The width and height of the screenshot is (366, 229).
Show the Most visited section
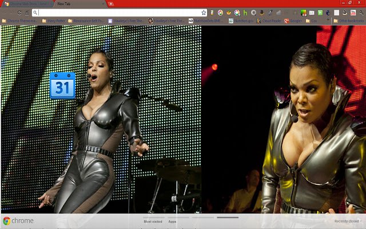coord(153,222)
